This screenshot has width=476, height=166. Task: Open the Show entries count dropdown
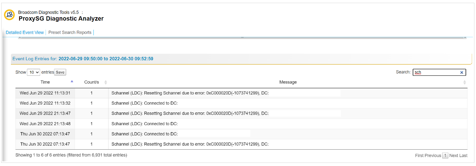pyautogui.click(x=33, y=72)
